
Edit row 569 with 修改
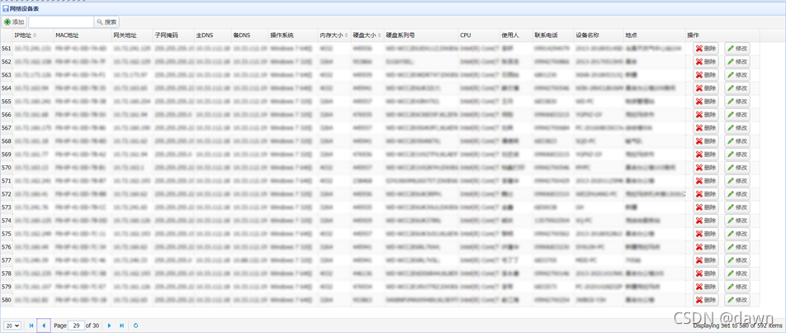[737, 154]
